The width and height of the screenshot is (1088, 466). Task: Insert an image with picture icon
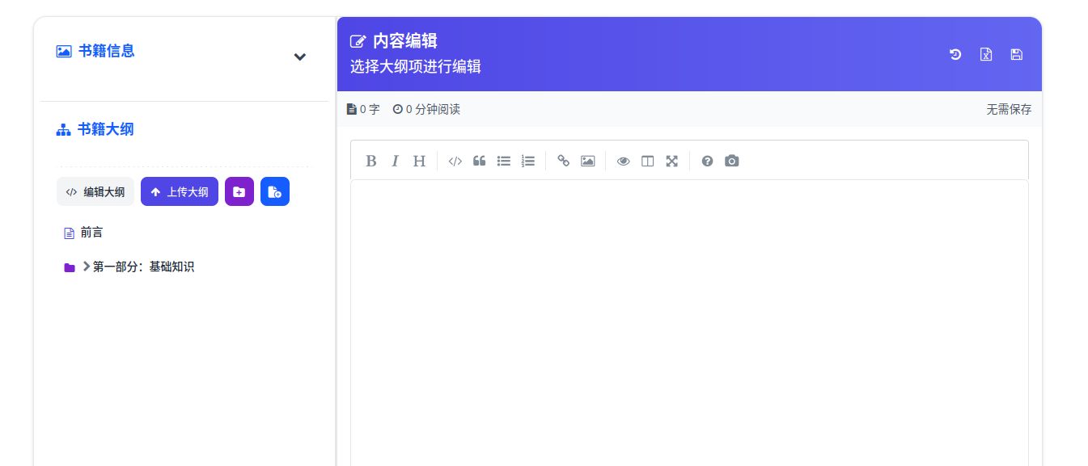click(588, 161)
